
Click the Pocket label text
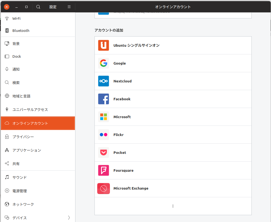coord(120,152)
